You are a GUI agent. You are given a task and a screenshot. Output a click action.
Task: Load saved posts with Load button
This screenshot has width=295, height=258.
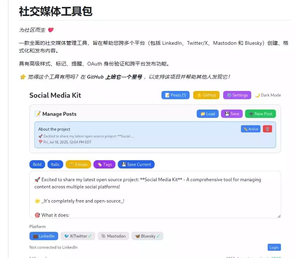tap(207, 114)
